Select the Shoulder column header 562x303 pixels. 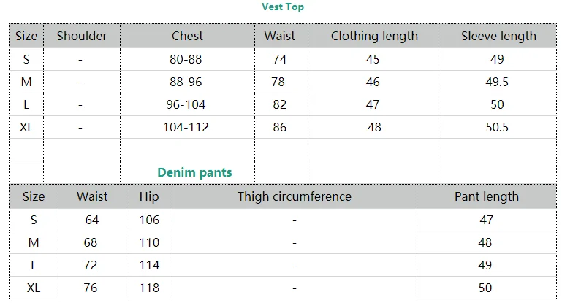82,36
